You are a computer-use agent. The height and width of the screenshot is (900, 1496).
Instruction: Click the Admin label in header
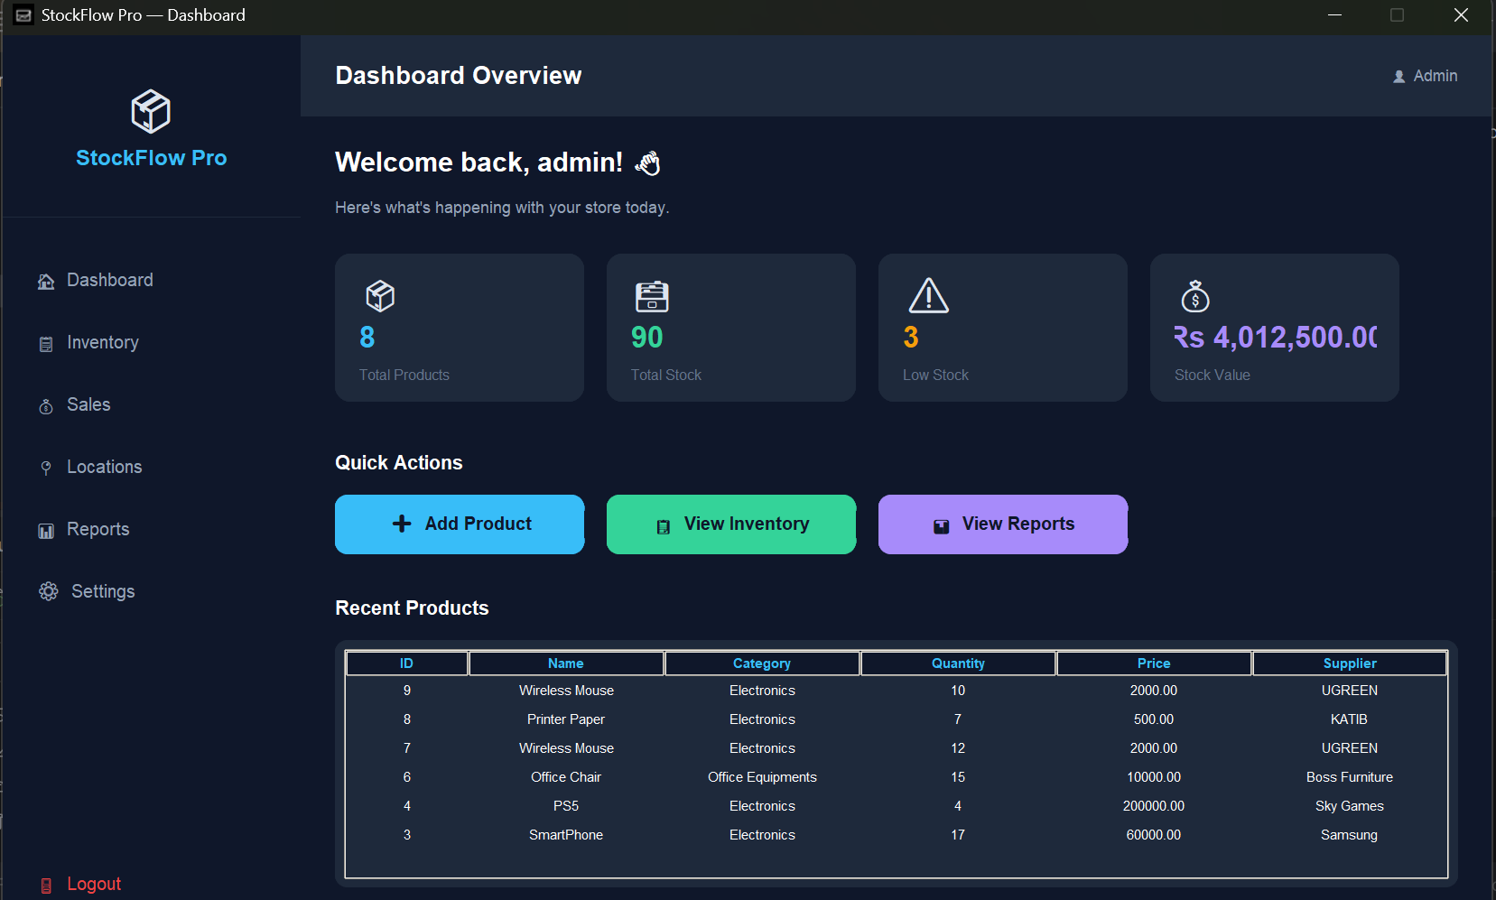1436,76
